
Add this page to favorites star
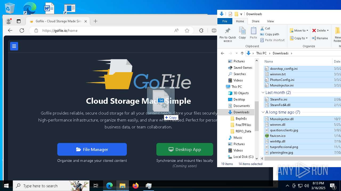[187, 31]
